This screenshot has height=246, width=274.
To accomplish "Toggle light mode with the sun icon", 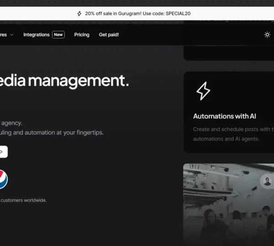I will [x=267, y=35].
